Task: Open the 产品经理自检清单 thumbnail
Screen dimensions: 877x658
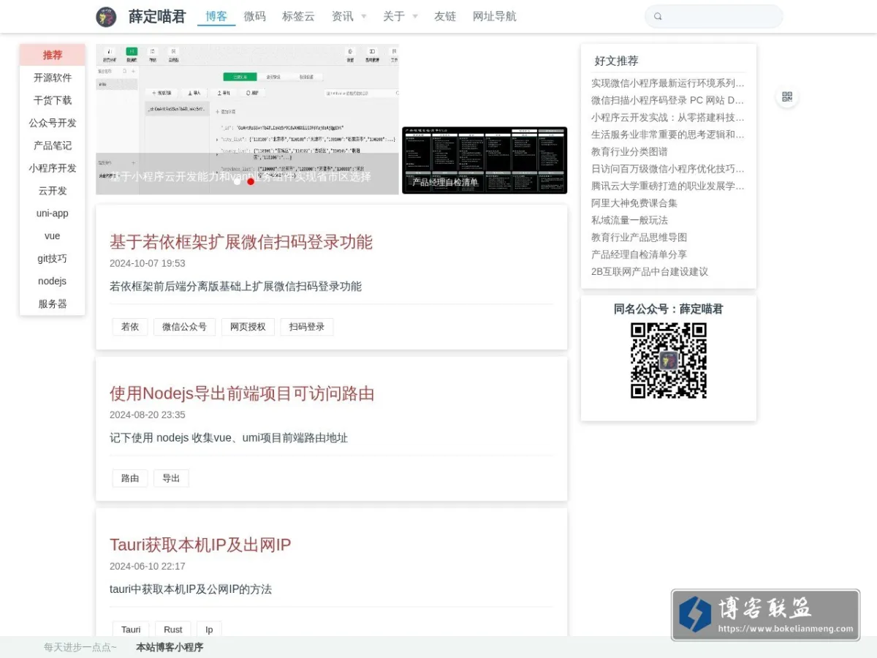Action: (485, 160)
